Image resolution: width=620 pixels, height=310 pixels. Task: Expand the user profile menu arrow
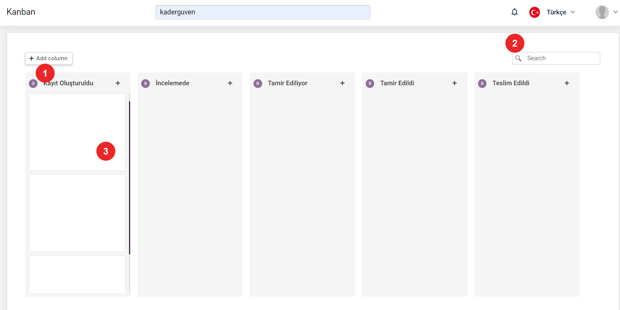point(615,12)
